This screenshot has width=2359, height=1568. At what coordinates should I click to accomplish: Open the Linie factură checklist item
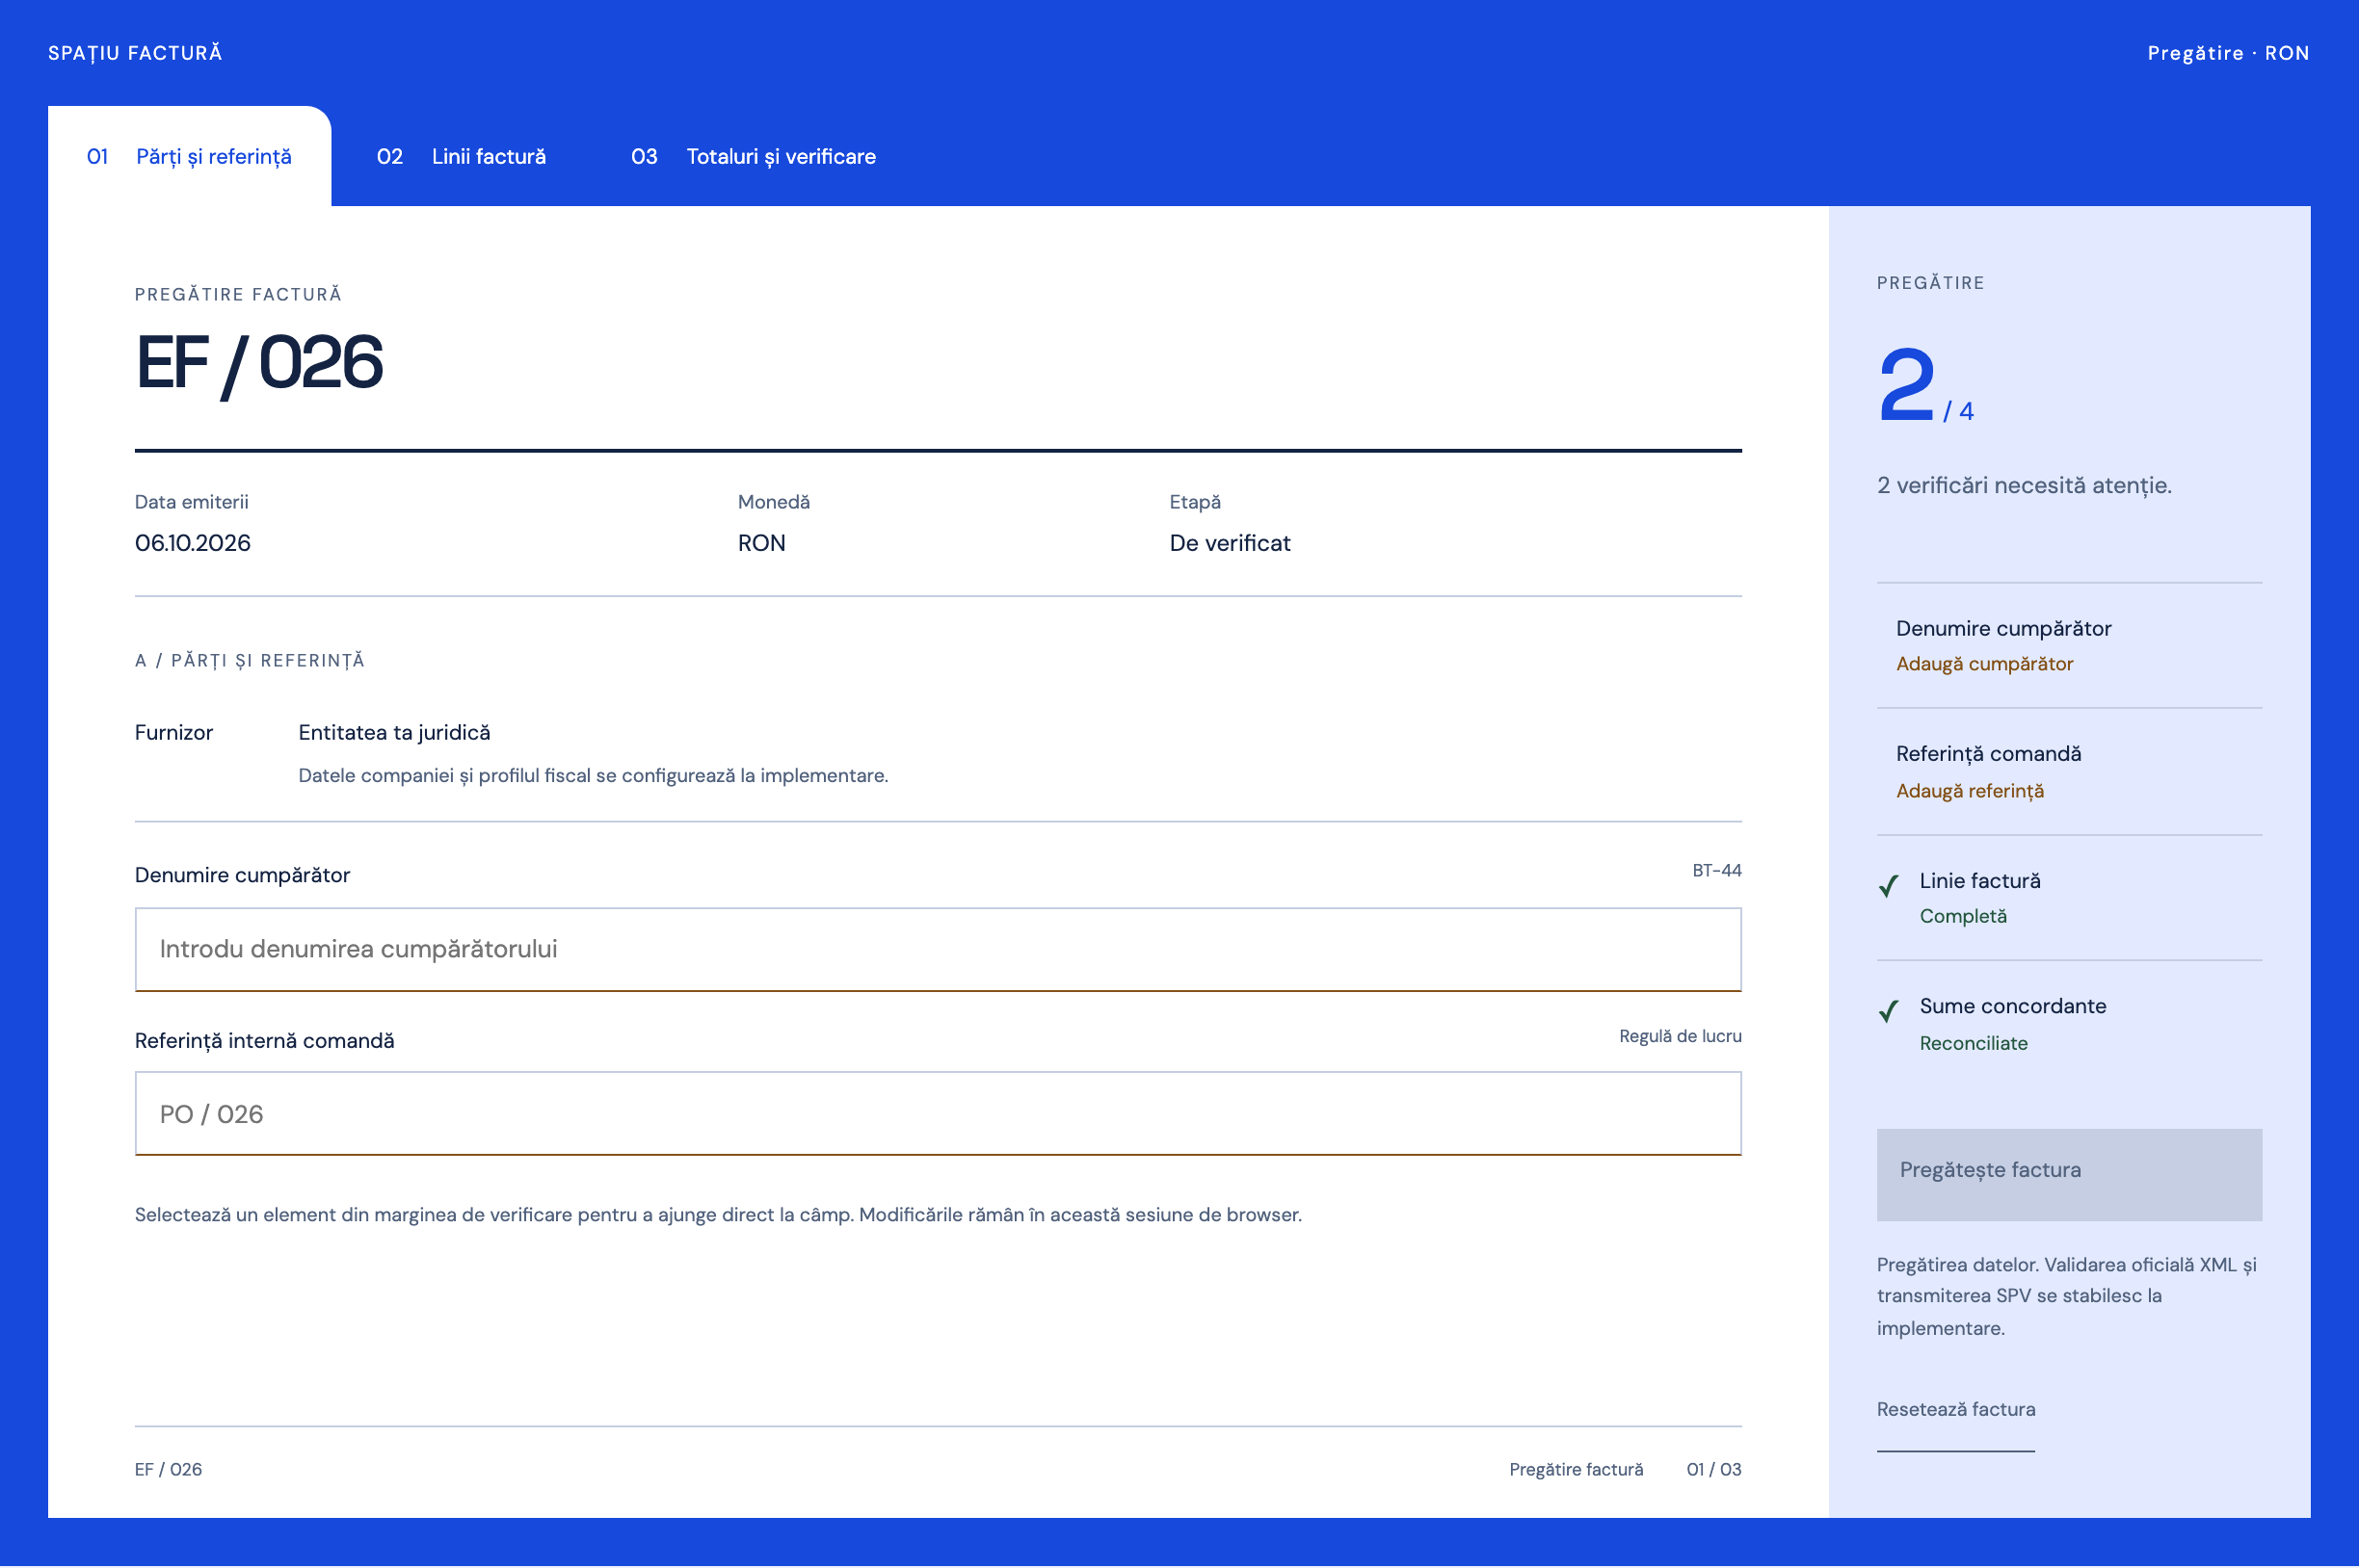2069,898
